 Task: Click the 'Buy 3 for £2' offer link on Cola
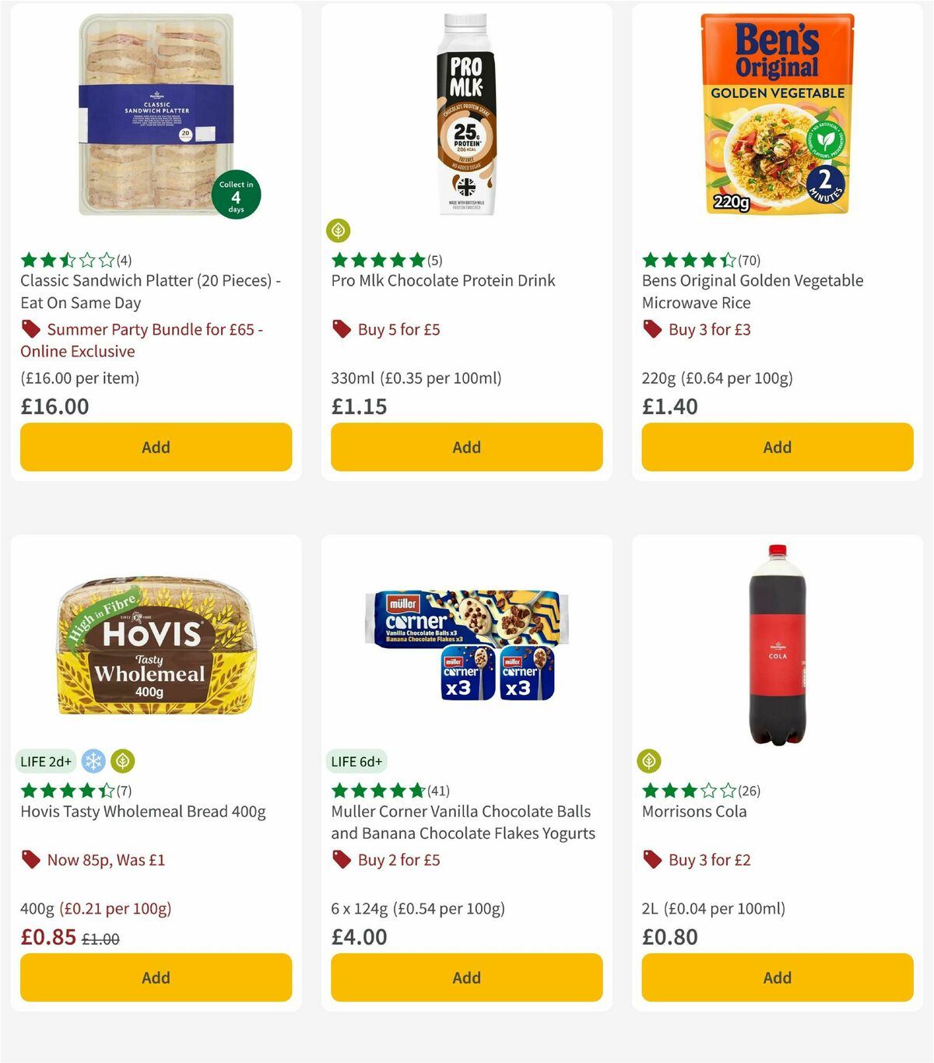(709, 859)
